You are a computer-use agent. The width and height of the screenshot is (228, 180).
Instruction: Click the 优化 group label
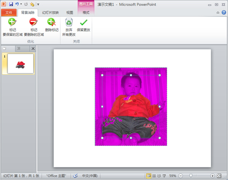click(30, 41)
